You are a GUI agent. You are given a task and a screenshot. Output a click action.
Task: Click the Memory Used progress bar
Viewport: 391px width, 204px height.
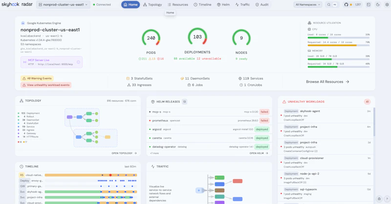point(338,59)
